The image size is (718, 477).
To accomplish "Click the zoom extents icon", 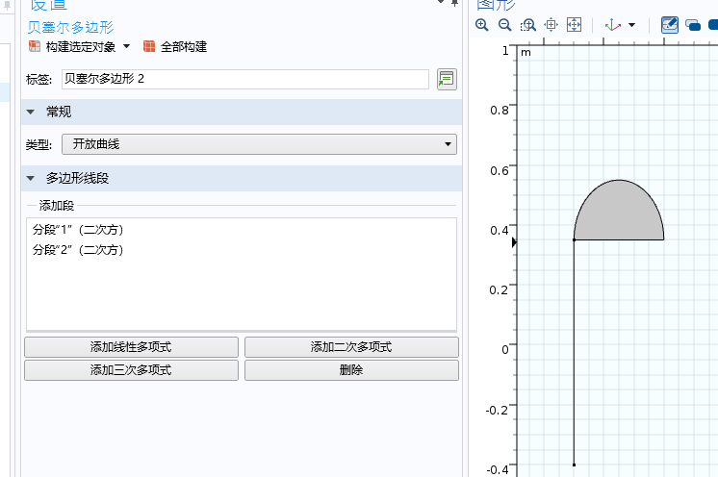I will coord(574,25).
